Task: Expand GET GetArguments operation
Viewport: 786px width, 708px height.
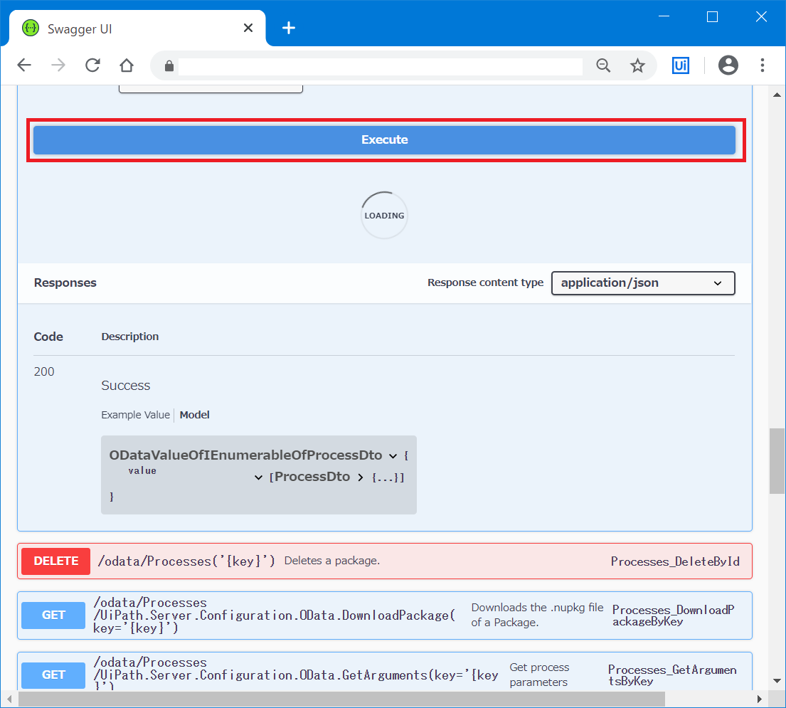Action: (x=385, y=671)
